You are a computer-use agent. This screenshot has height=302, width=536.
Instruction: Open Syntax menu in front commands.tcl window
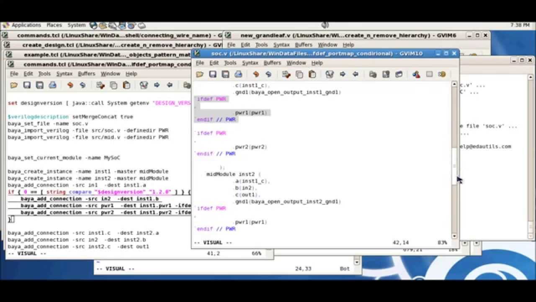pyautogui.click(x=64, y=73)
